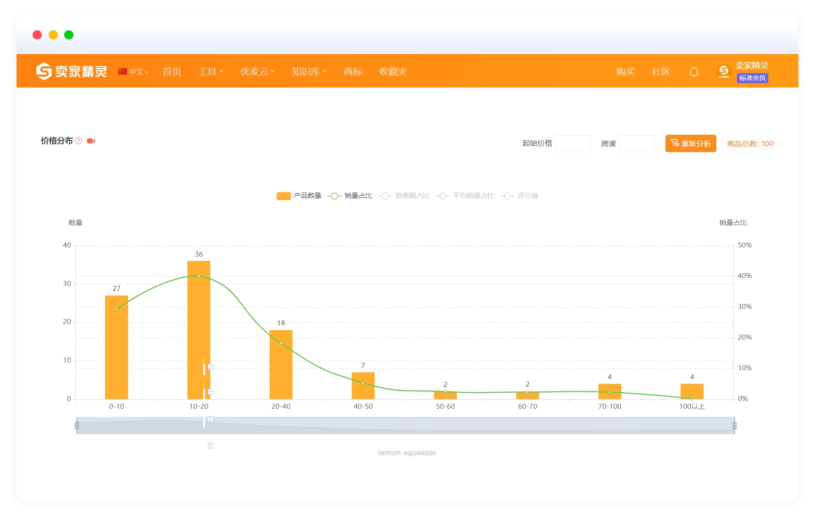Focus the 跨度 input field
The width and height of the screenshot is (815, 527).
point(636,143)
